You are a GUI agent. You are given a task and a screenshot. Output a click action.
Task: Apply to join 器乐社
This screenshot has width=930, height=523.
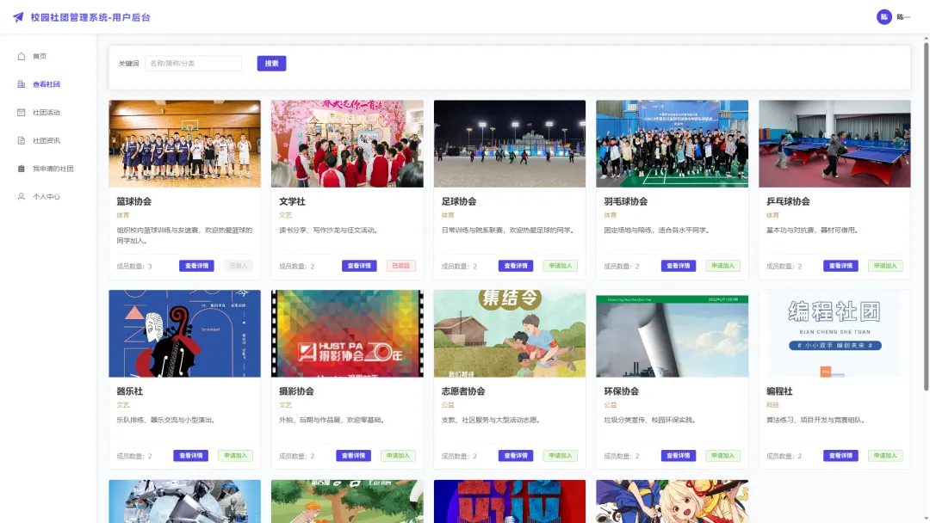coord(235,456)
